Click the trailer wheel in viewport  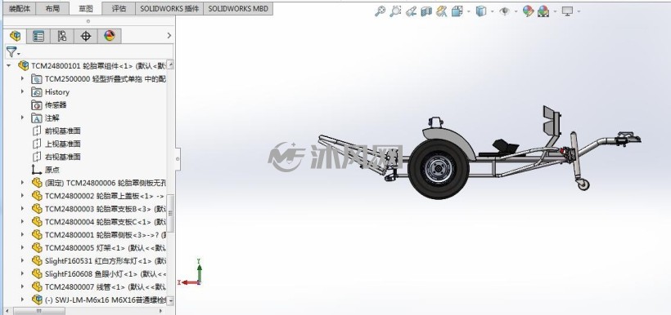[439, 169]
